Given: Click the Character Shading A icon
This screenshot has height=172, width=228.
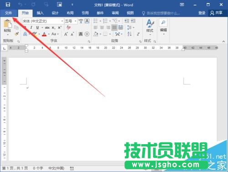Looking at the screenshot, I should click(81, 34).
